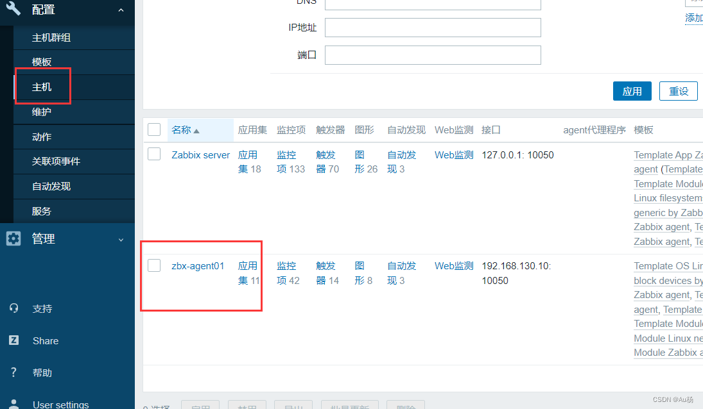
Task: Click the Linux filesystem template link
Action: pyautogui.click(x=668, y=198)
